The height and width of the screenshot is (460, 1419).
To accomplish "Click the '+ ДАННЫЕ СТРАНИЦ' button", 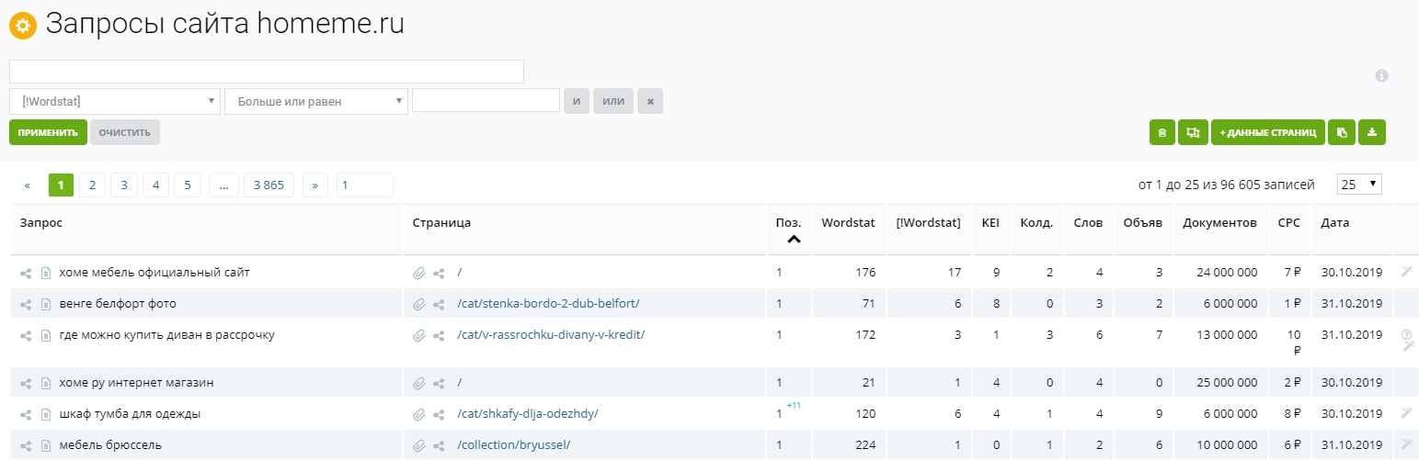I will [1268, 132].
